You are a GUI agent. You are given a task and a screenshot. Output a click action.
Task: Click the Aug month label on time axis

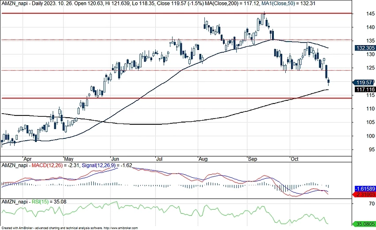(203, 159)
